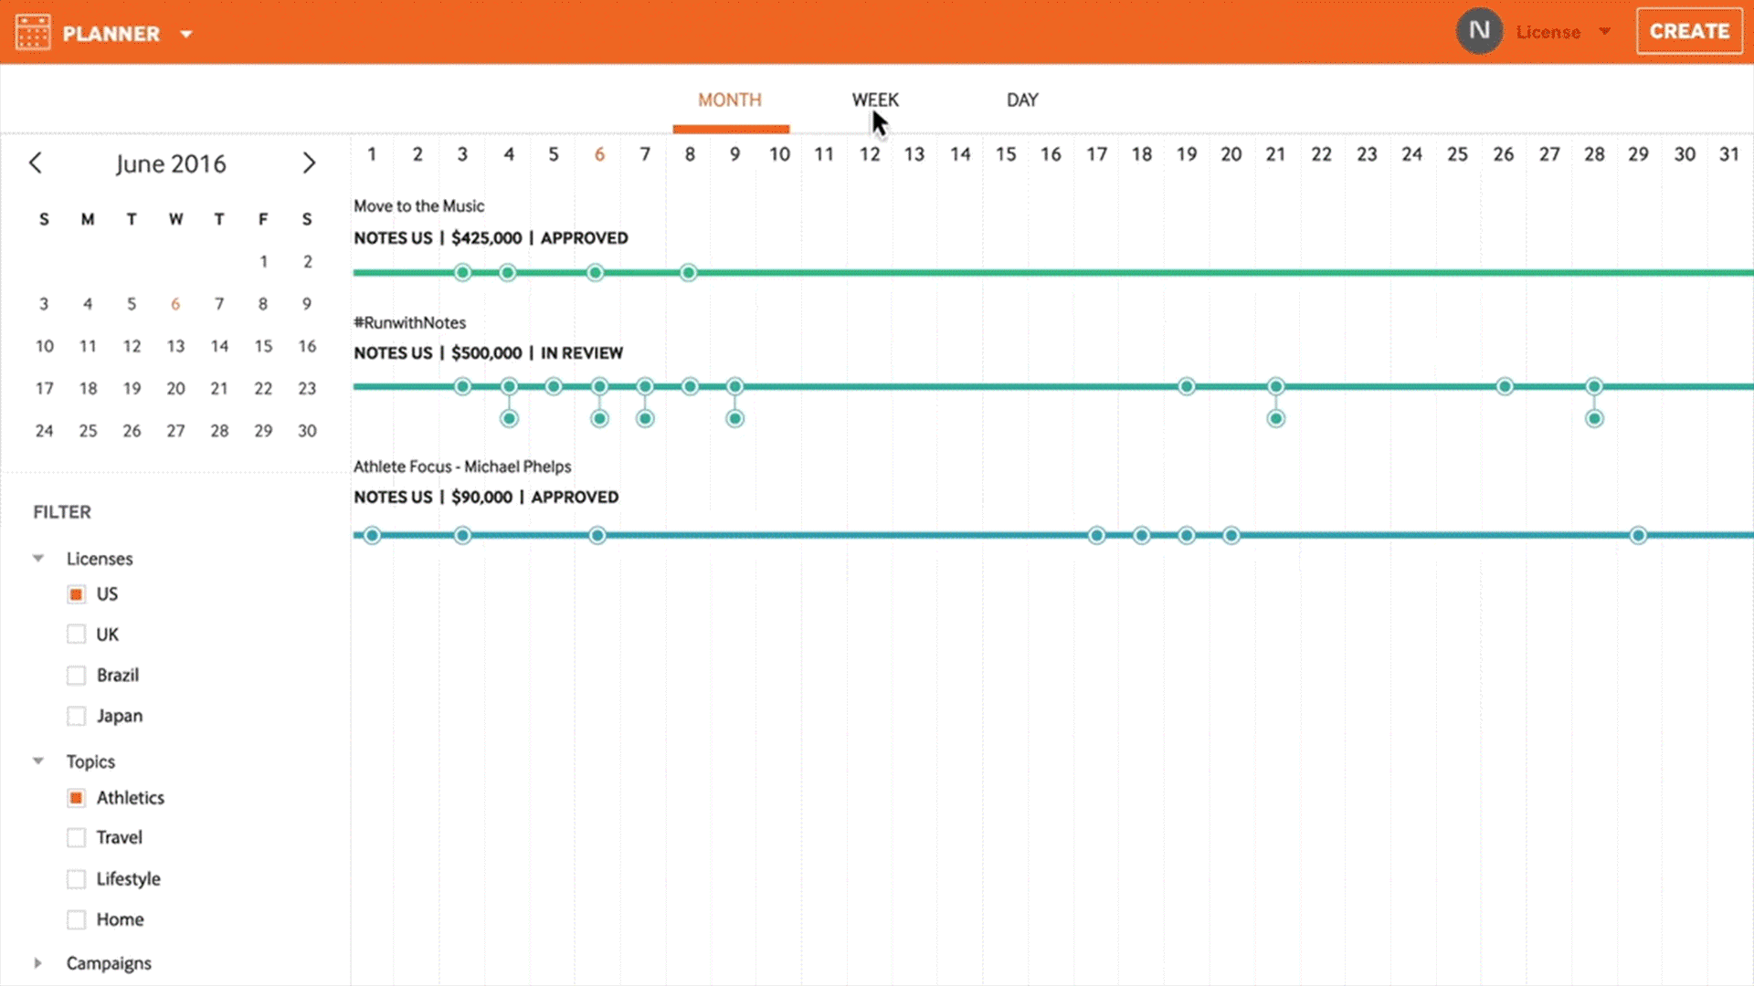Uncheck the US license filter
This screenshot has height=986, width=1754.
click(77, 594)
